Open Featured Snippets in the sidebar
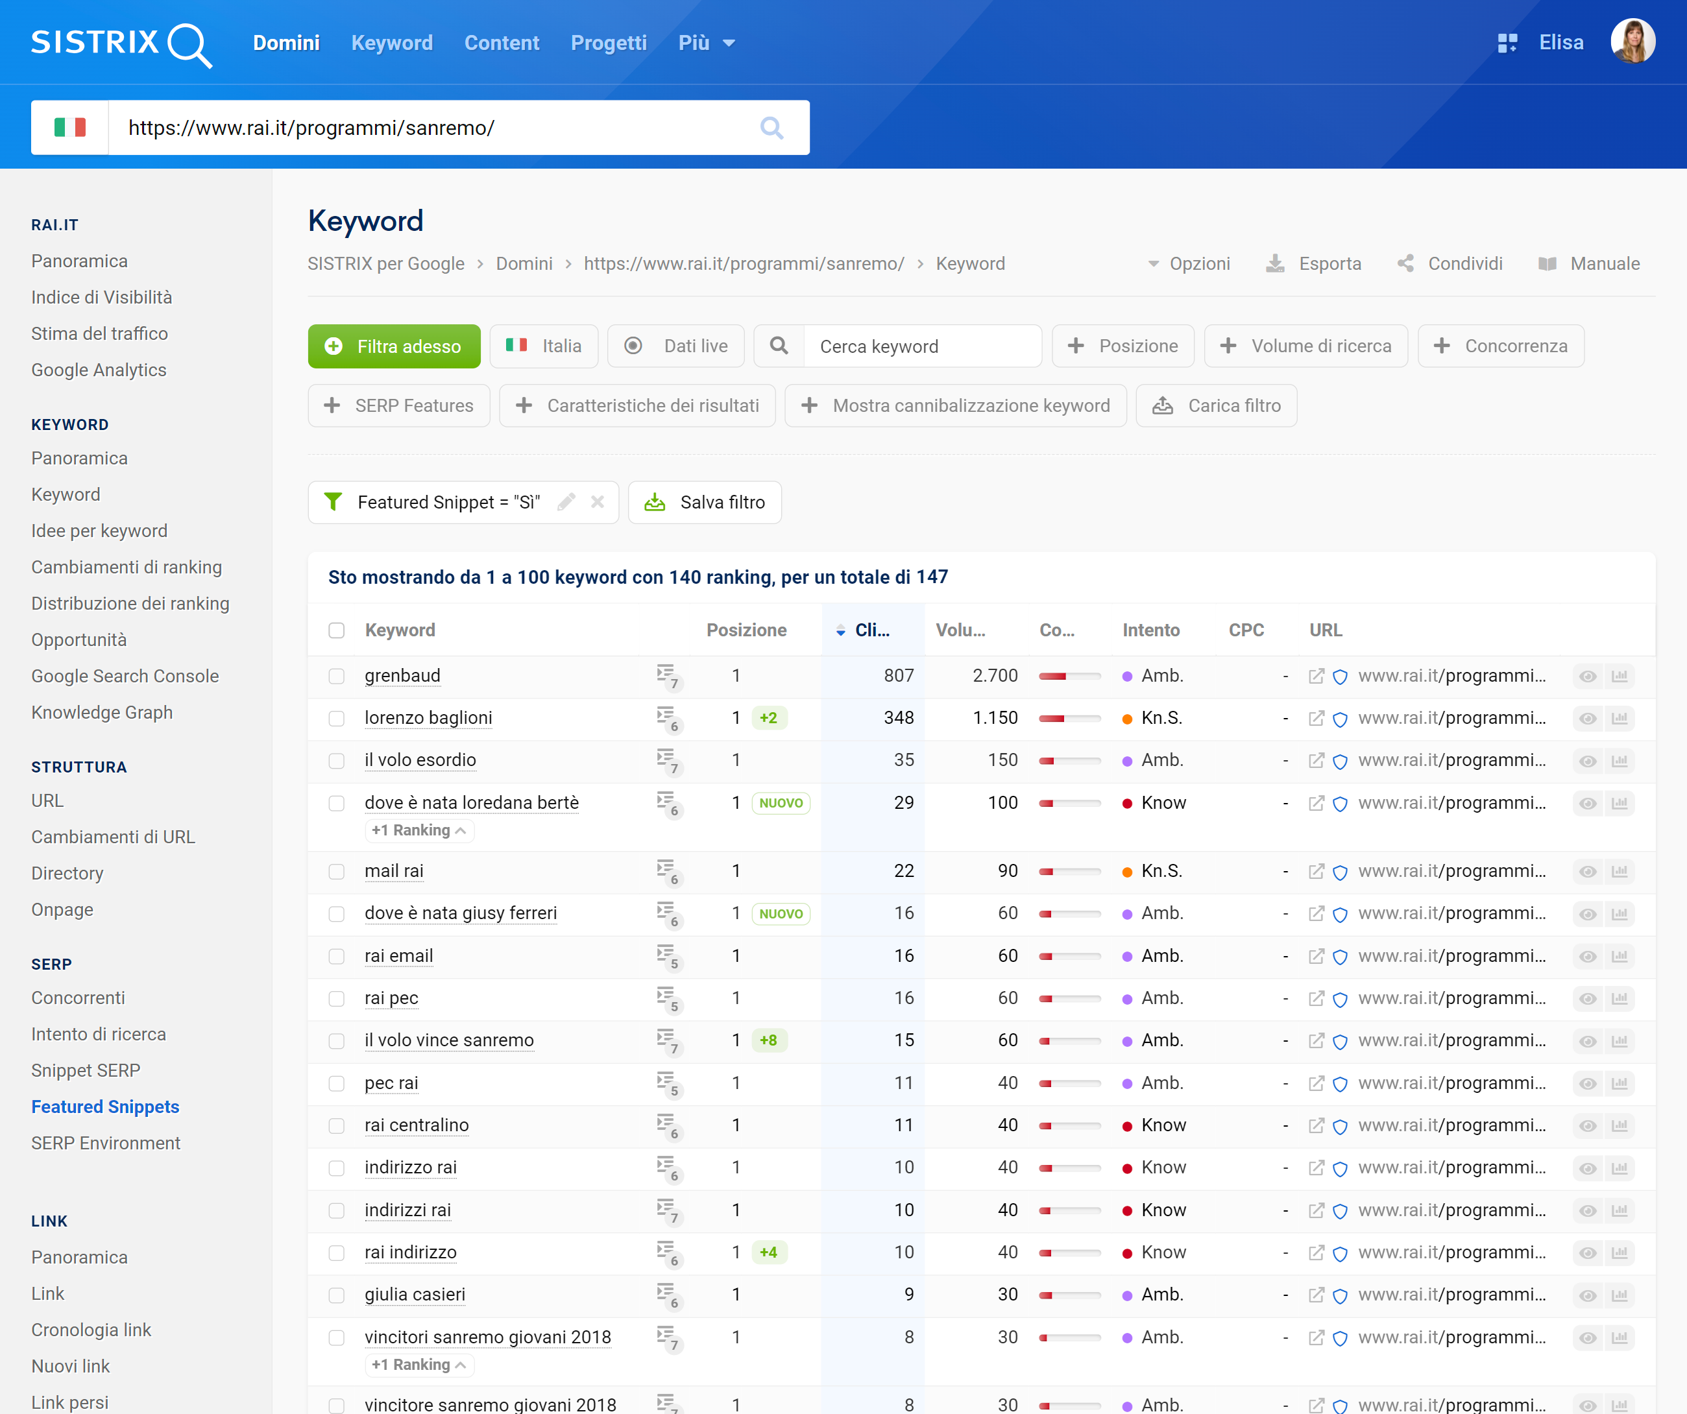The width and height of the screenshot is (1687, 1414). [x=105, y=1107]
